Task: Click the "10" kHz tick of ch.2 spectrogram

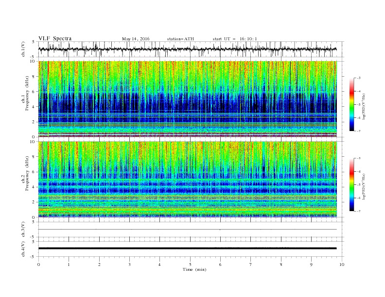Action: coord(33,142)
